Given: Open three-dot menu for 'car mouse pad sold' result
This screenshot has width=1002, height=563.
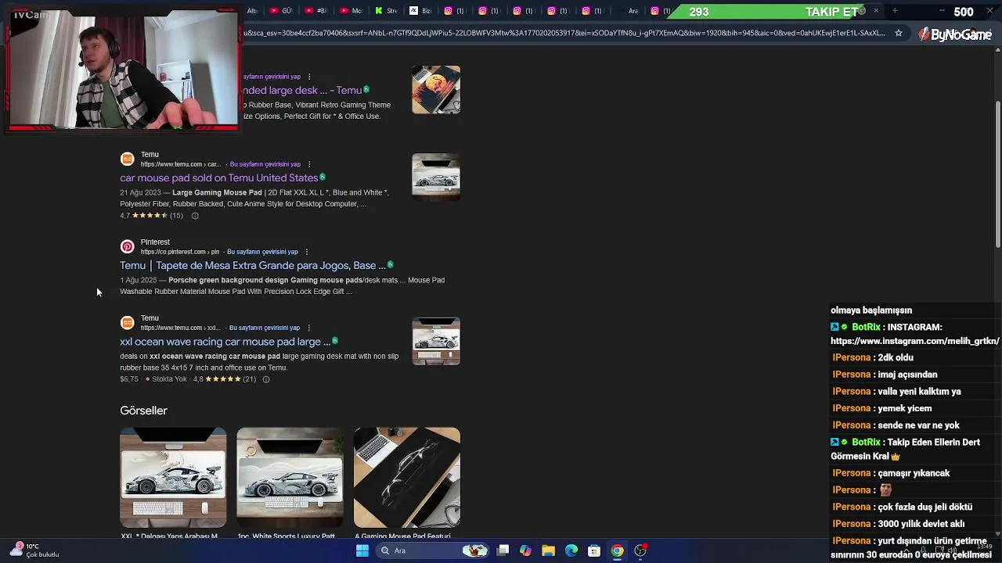Looking at the screenshot, I should point(309,164).
